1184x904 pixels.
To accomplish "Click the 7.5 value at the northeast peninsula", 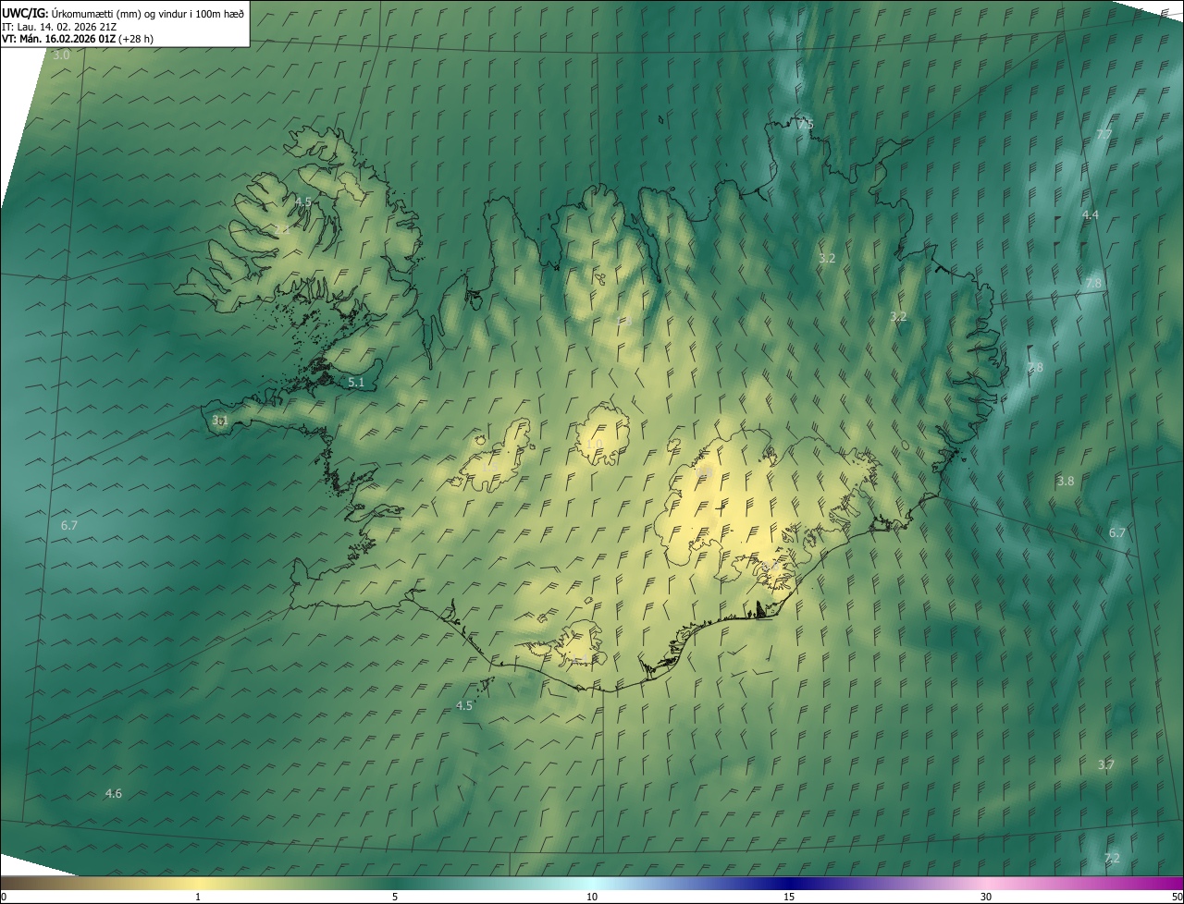I will pos(806,125).
